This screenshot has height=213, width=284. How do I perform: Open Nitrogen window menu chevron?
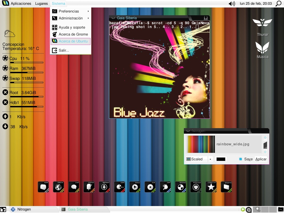(x=188, y=131)
